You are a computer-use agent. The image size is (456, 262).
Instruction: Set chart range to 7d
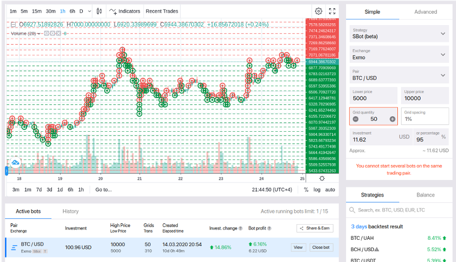coord(39,189)
